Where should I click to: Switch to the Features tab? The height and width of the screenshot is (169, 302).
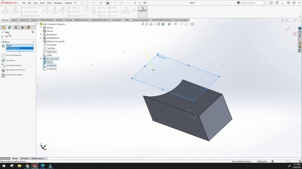click(5, 20)
